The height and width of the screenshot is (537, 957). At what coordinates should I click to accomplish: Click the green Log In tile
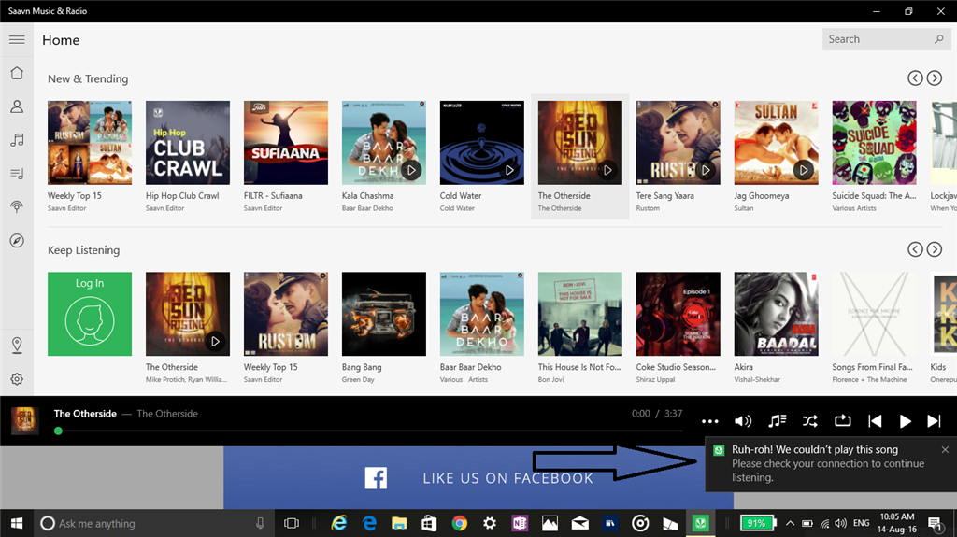pos(90,315)
